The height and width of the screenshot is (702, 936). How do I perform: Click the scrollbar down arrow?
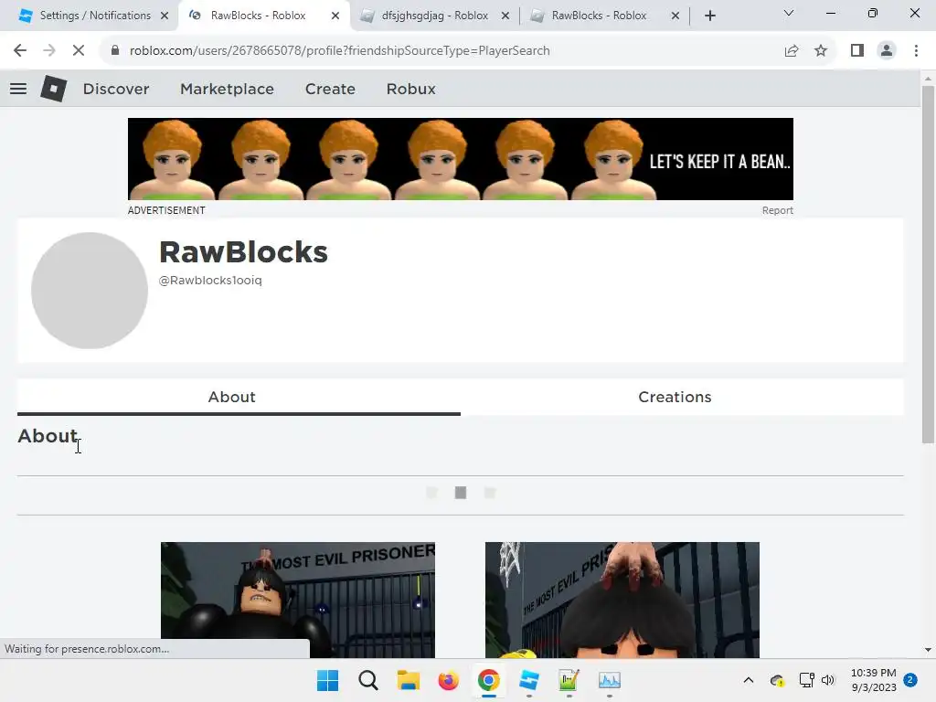928,650
